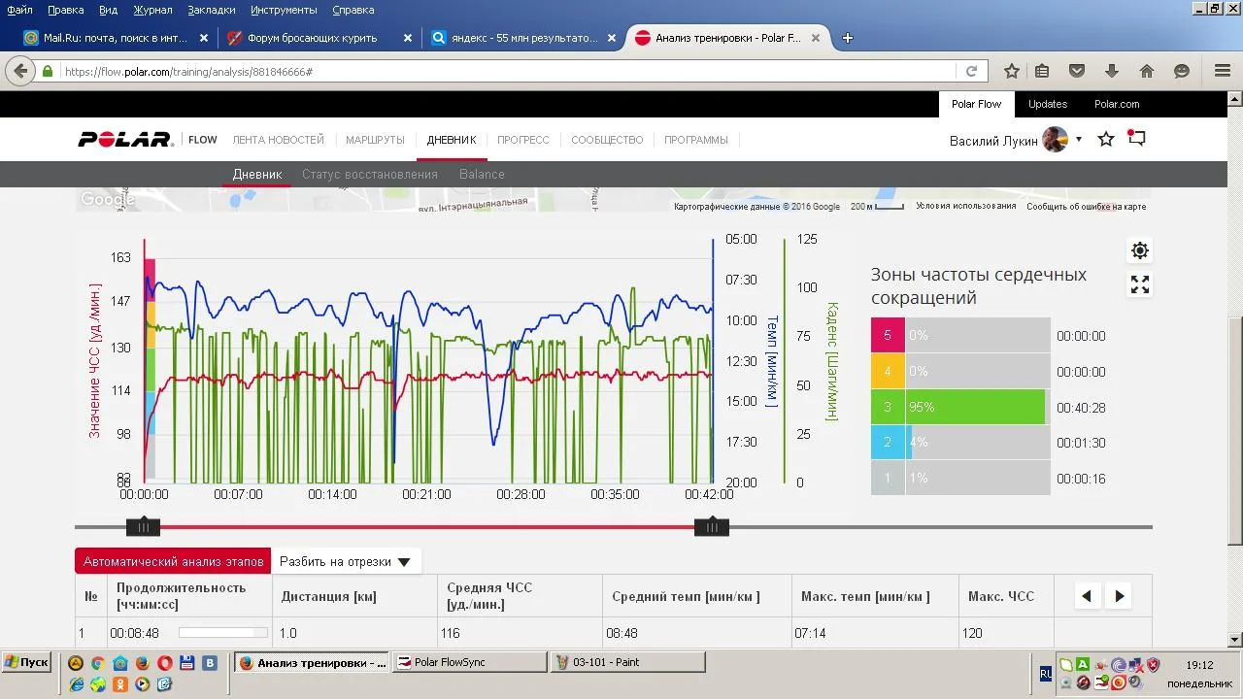The image size is (1243, 699).
Task: Open the Инструменты menu
Action: (x=284, y=10)
